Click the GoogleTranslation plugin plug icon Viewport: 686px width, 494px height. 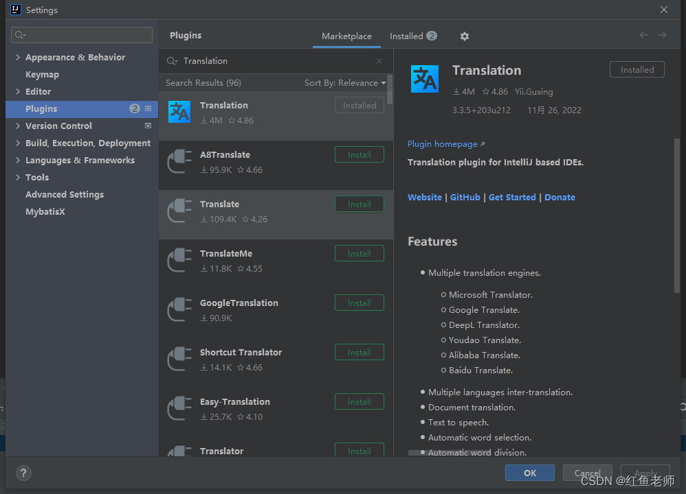pos(179,309)
